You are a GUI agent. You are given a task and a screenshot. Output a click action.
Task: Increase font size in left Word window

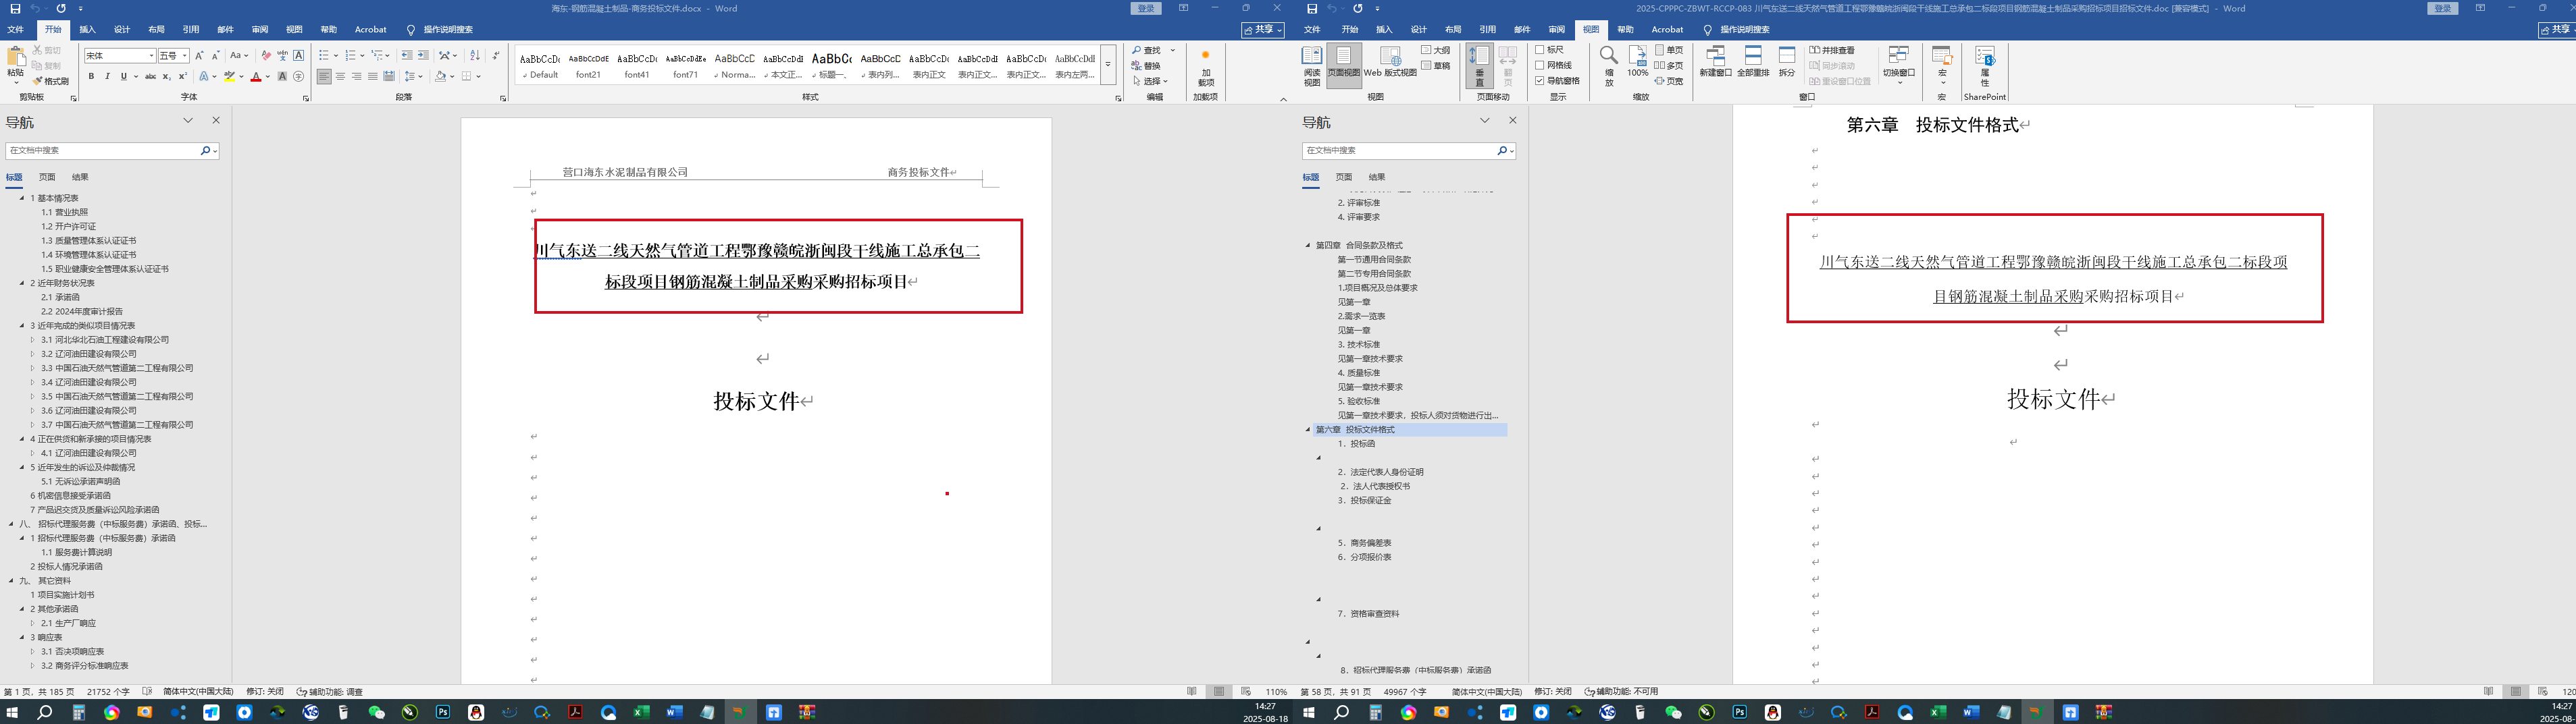point(199,56)
